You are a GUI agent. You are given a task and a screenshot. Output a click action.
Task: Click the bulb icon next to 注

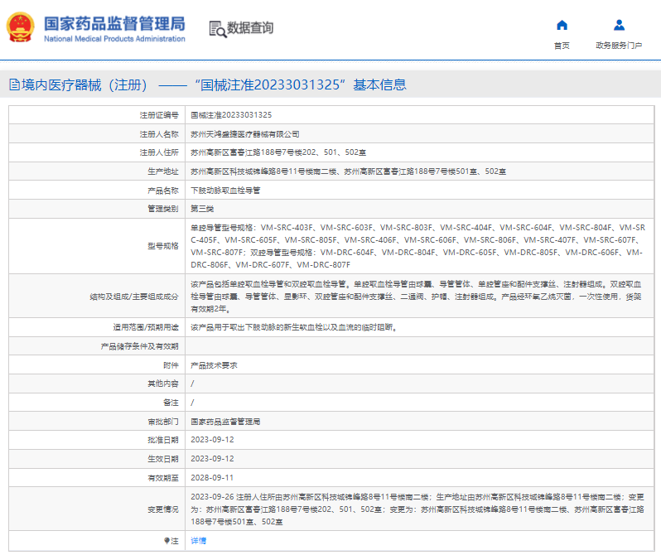coord(166,541)
